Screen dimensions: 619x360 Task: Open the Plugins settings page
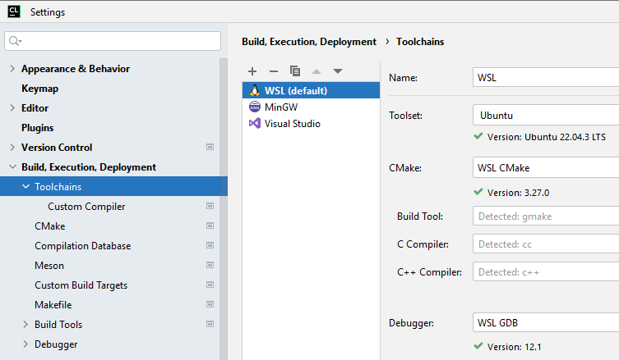[x=37, y=128]
